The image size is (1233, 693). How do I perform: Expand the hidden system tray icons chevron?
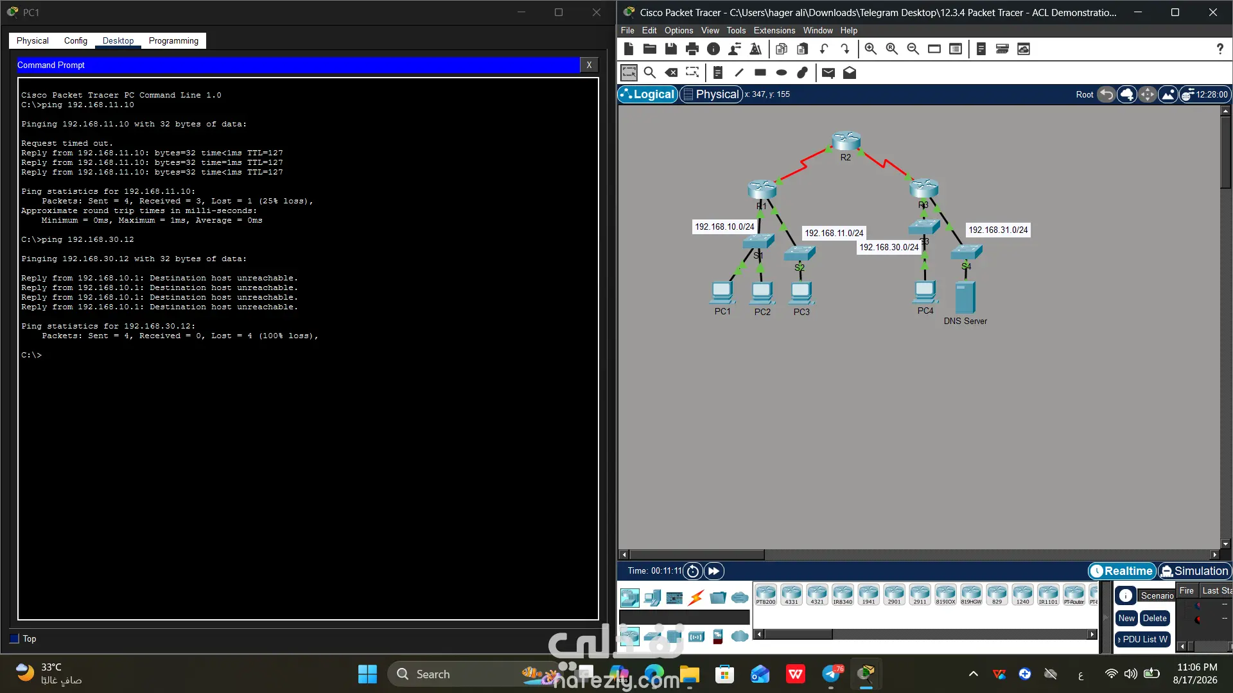coord(974,674)
